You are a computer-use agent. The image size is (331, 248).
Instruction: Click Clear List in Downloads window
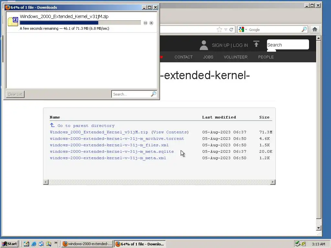tap(15, 94)
